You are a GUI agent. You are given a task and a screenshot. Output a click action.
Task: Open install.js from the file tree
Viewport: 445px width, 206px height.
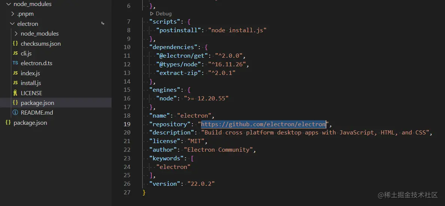[x=31, y=83]
